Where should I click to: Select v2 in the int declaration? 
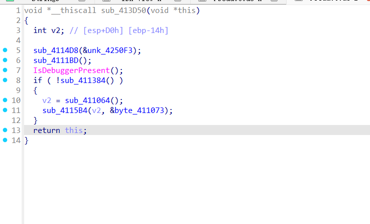click(56, 30)
